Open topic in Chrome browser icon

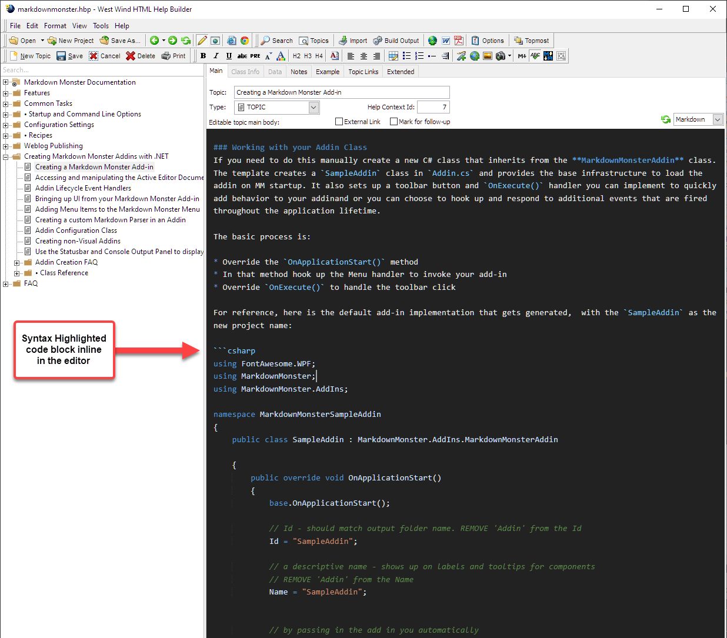pos(245,41)
